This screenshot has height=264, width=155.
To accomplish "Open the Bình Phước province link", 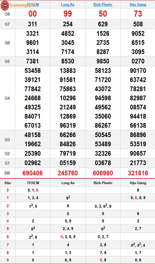I will click(103, 4).
